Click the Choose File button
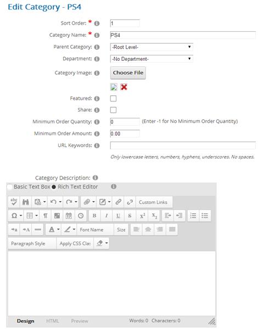Screen dimensions: 258x331 pos(128,73)
